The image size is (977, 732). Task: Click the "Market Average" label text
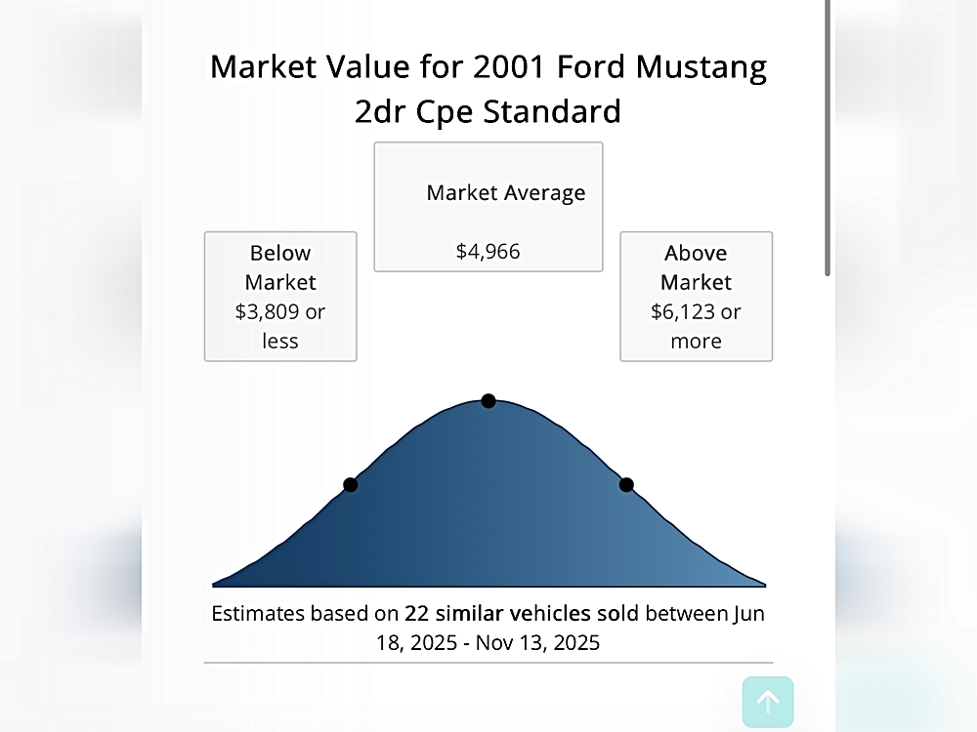pyautogui.click(x=505, y=193)
